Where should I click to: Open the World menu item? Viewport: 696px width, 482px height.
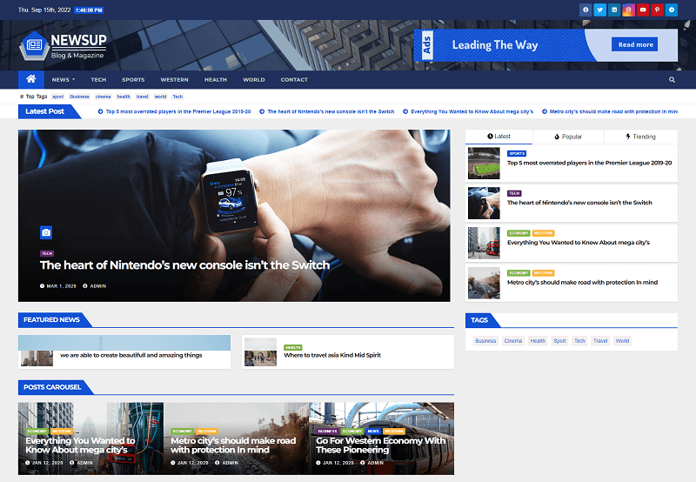point(254,80)
